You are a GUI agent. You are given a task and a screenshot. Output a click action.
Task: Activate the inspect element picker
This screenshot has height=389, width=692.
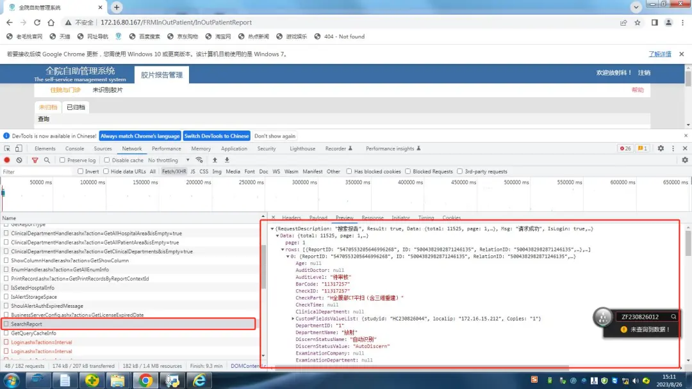[7, 148]
